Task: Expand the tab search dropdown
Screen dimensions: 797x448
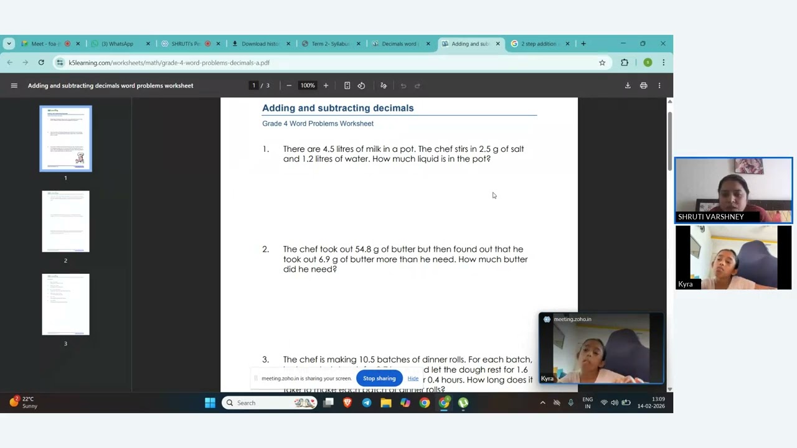Action: point(9,44)
